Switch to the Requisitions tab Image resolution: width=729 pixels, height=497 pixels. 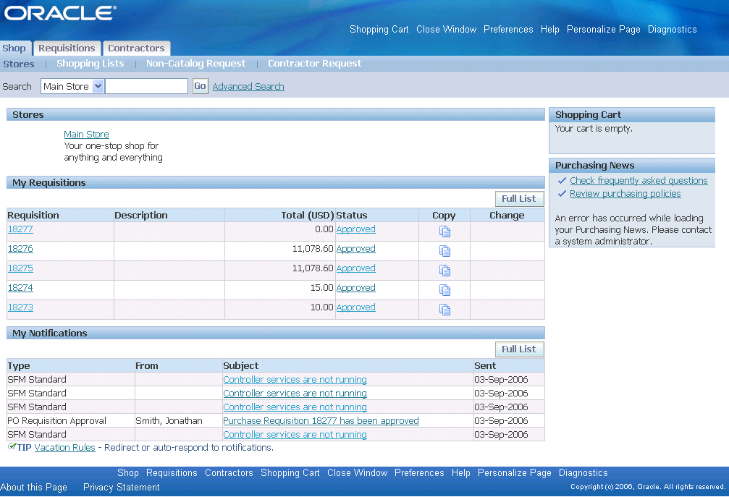click(67, 48)
